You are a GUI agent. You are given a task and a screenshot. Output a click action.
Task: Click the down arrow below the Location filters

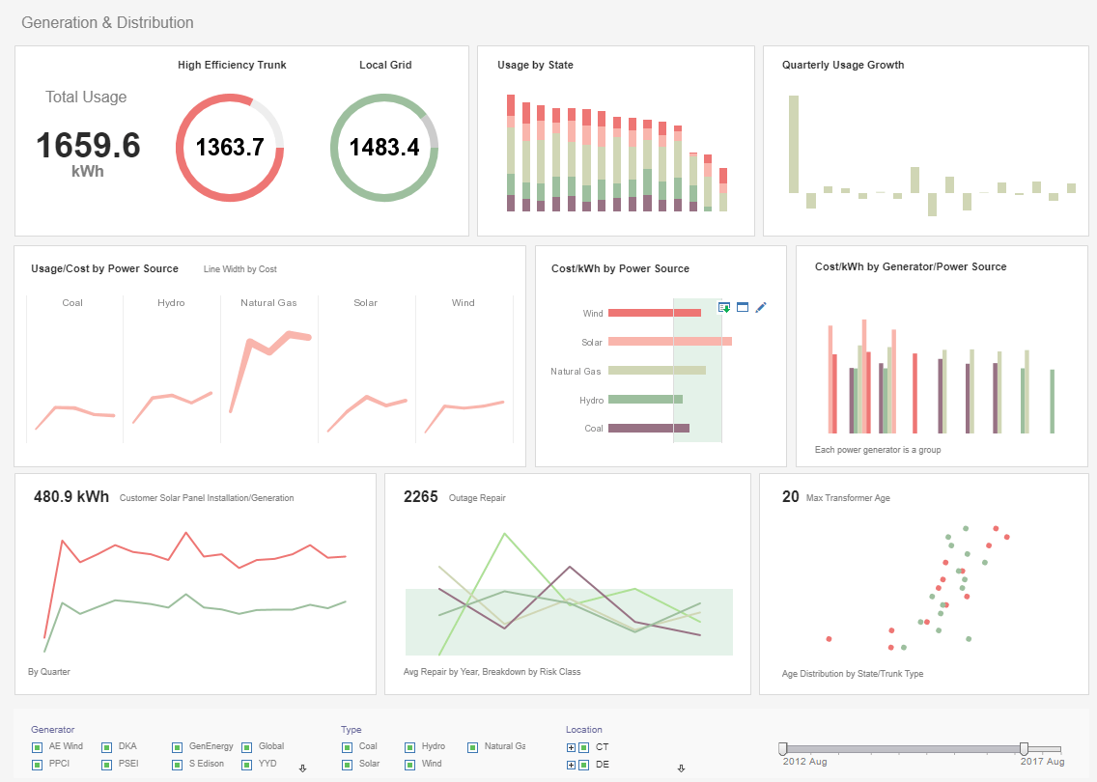681,767
